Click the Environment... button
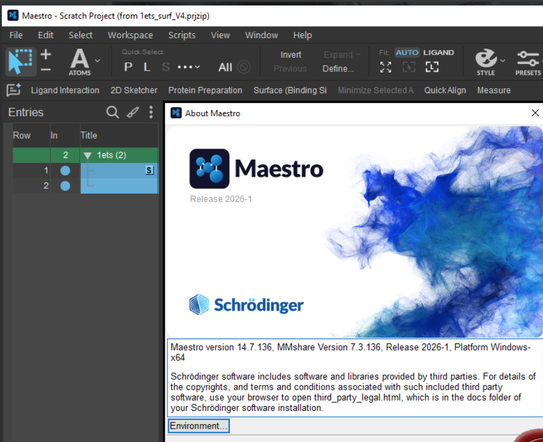The width and height of the screenshot is (543, 442). pos(199,426)
